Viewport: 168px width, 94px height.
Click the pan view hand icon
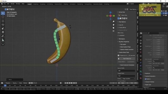pos(113,25)
